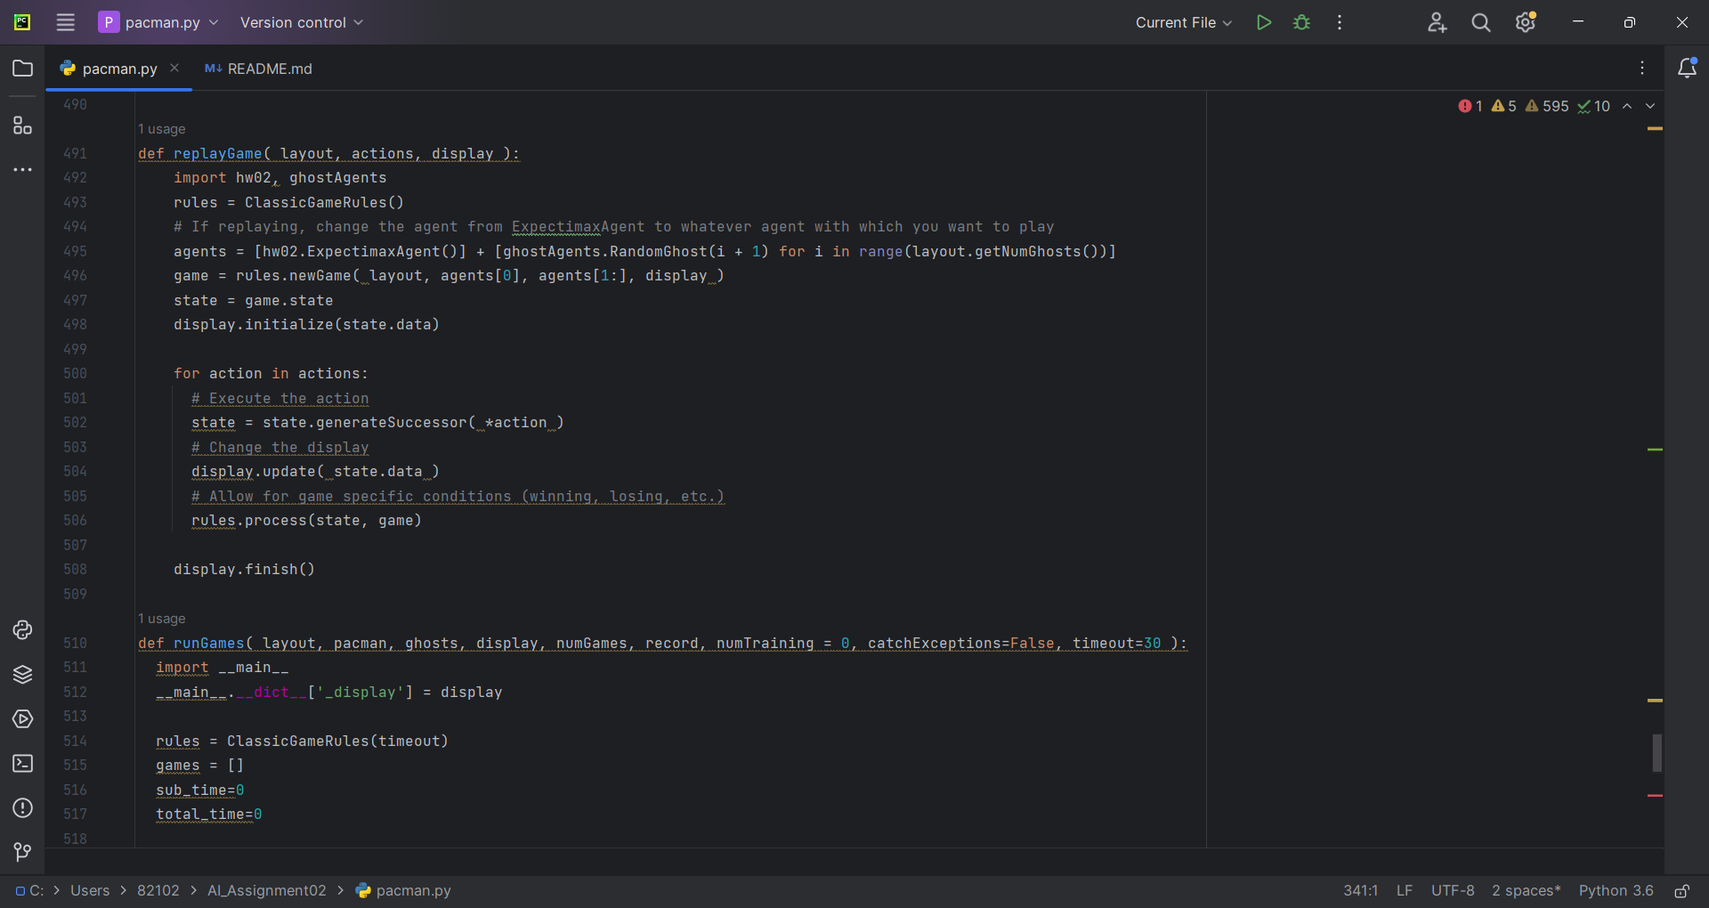This screenshot has height=908, width=1709.
Task: Expand the Version control dropdown
Action: (x=301, y=22)
